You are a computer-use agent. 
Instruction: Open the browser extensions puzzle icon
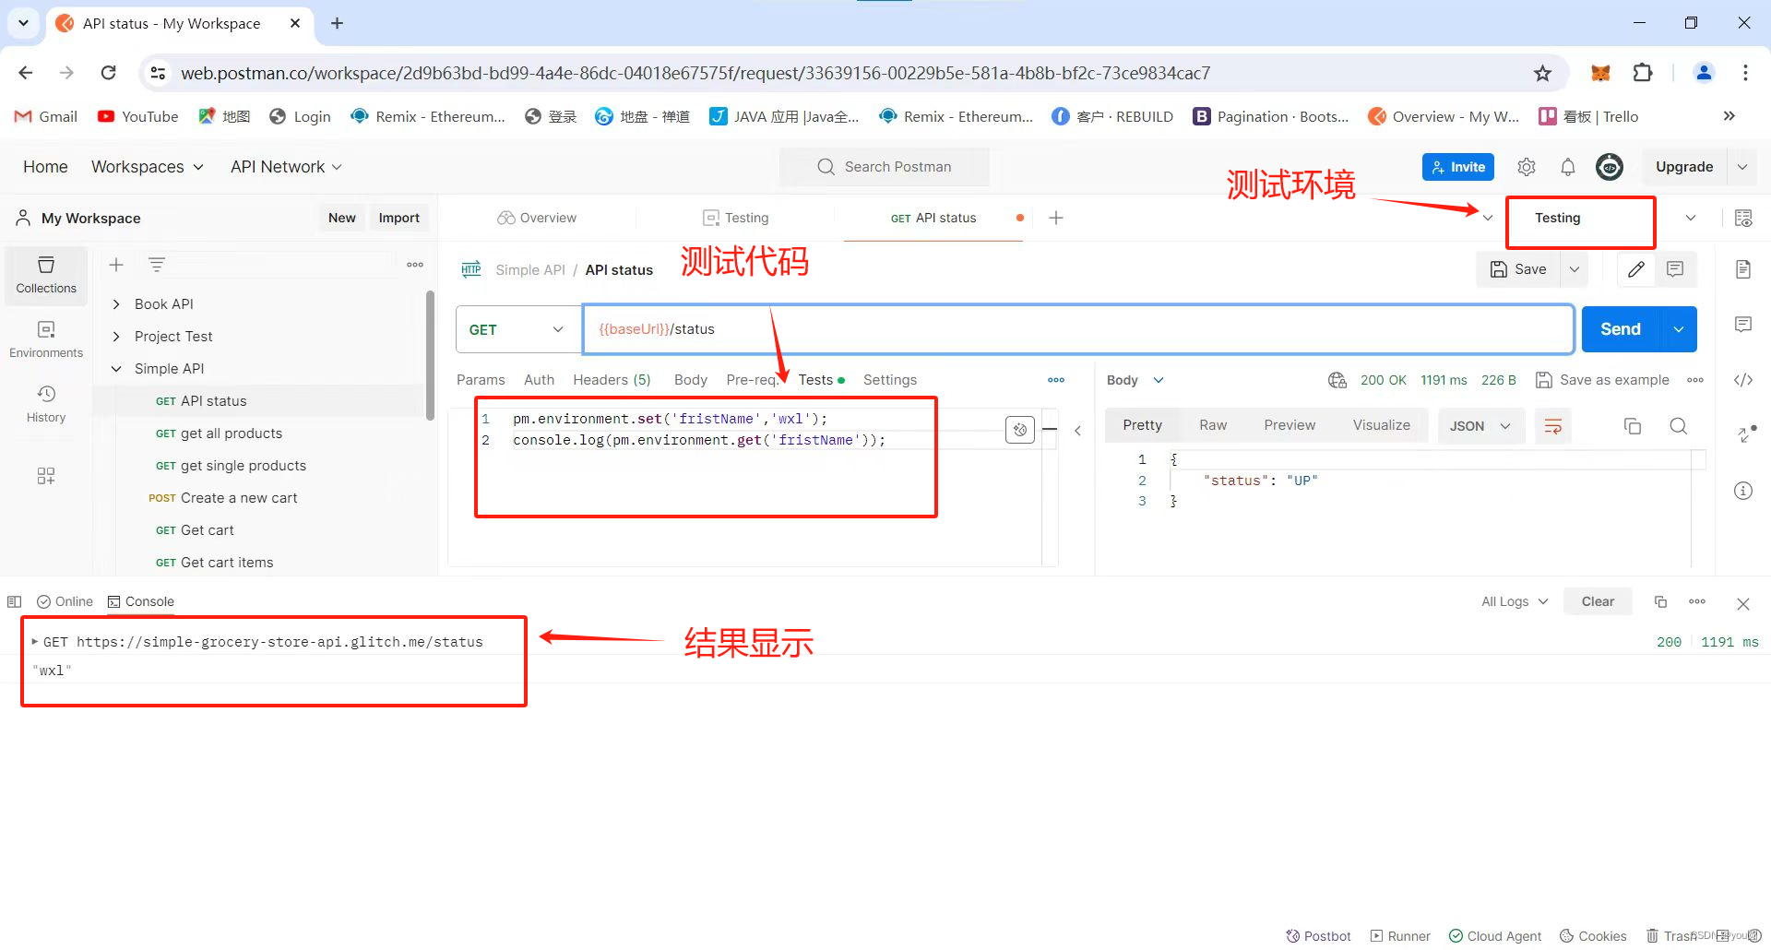point(1643,73)
